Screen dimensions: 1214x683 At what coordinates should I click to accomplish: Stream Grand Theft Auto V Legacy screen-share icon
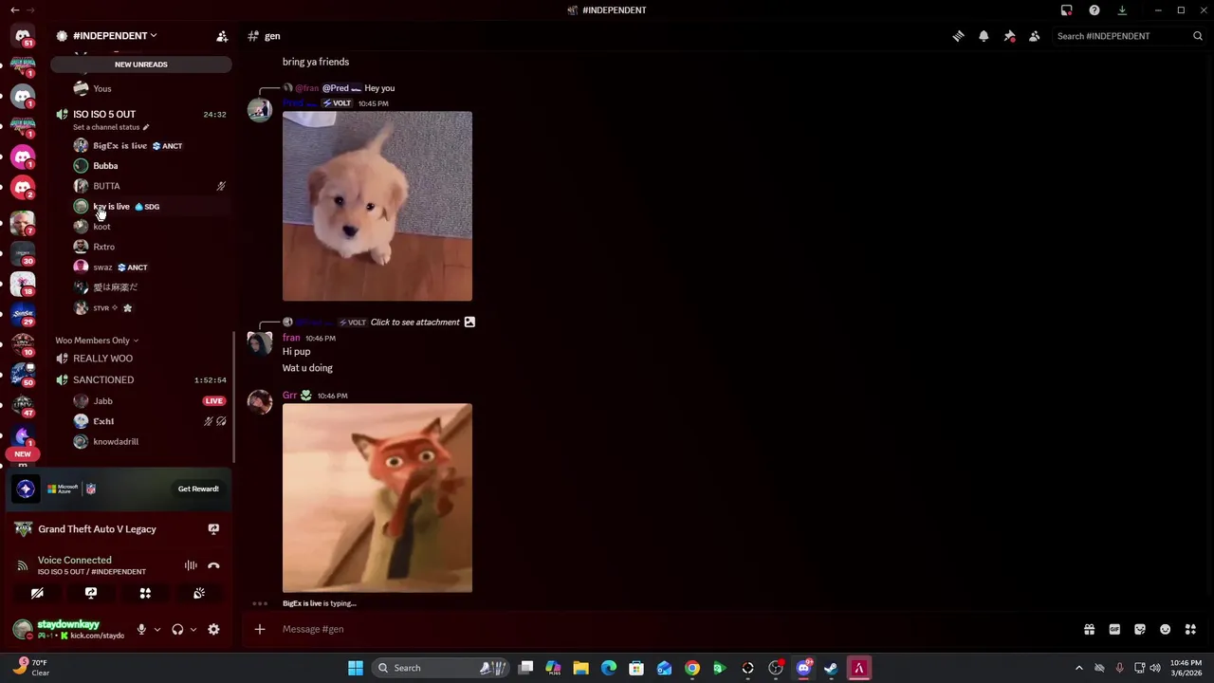213,529
